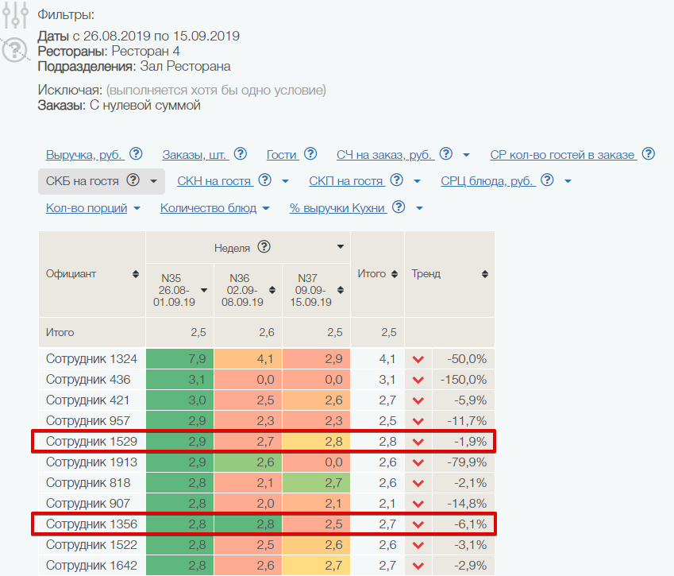Expand the Неделя column dropdown arrow
Viewport: 674px width, 576px height.
[x=341, y=247]
